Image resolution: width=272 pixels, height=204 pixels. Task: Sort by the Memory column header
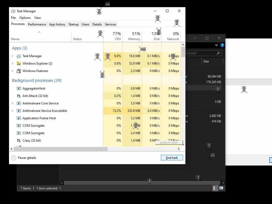pos(132,36)
